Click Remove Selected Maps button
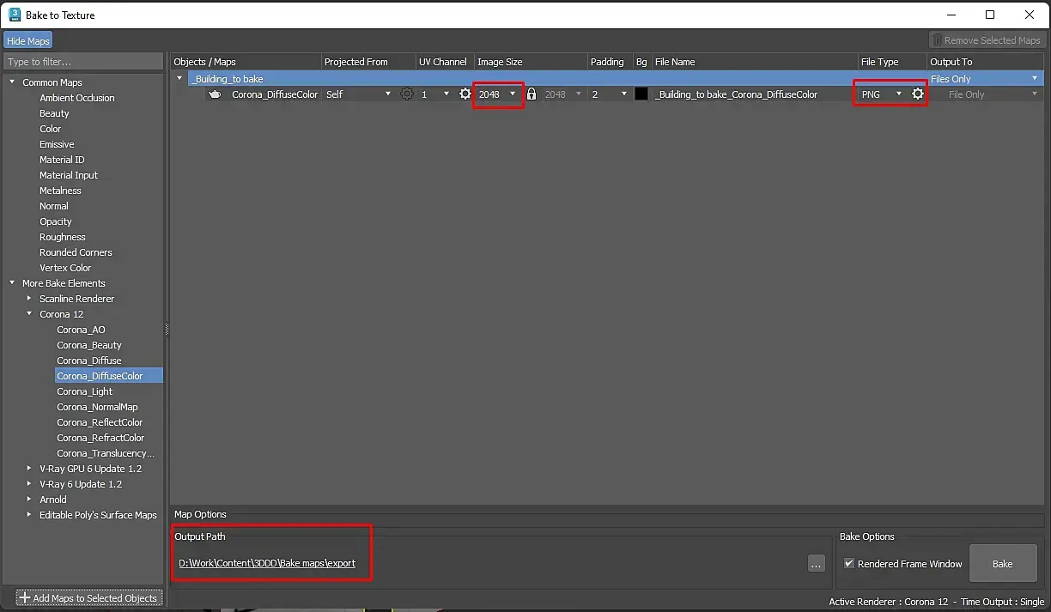Screen dimensions: 1051x612 coord(987,40)
